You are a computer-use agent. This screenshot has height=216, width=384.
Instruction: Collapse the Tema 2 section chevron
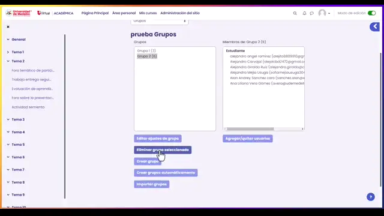[8, 61]
